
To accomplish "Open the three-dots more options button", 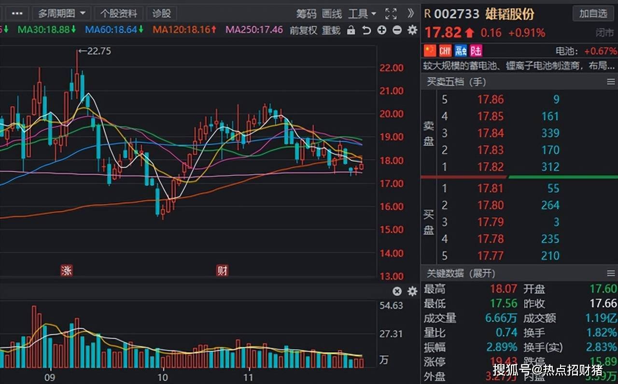I will click(17, 14).
